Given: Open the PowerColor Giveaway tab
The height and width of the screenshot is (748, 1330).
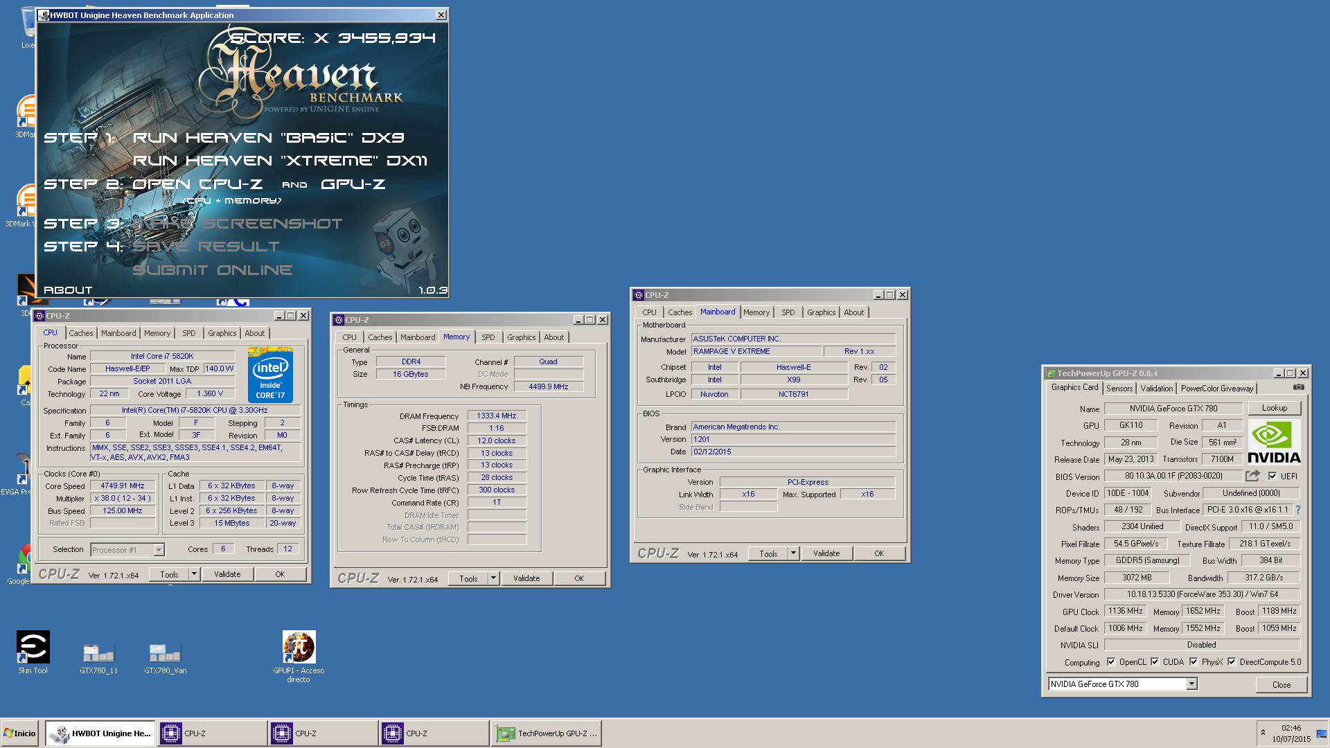Looking at the screenshot, I should click(1217, 389).
